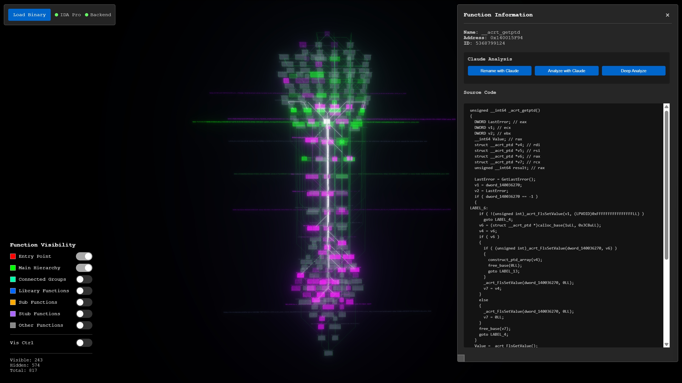Switch on the Other Functions toggle
The width and height of the screenshot is (682, 383).
pyautogui.click(x=84, y=325)
